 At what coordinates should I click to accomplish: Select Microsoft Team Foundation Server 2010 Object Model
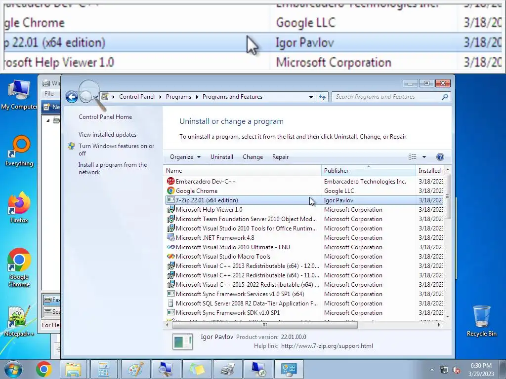[246, 219]
